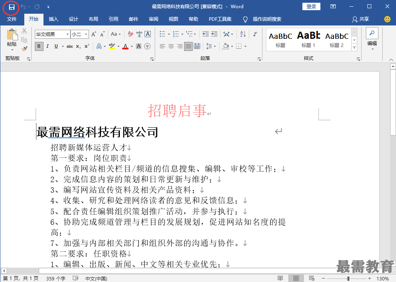The image size is (396, 282).
Task: Decrease paragraph indent
Action: pyautogui.click(x=206, y=34)
